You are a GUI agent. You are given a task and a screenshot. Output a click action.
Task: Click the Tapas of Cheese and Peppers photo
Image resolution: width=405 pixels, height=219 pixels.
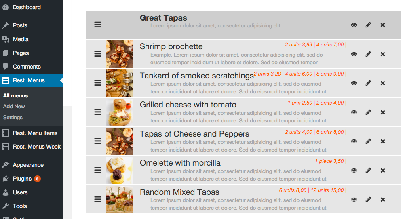pyautogui.click(x=120, y=141)
